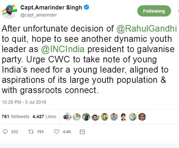Click the reply speech bubble icon
Image resolution: width=179 pixels, height=148 pixels.
[5, 132]
